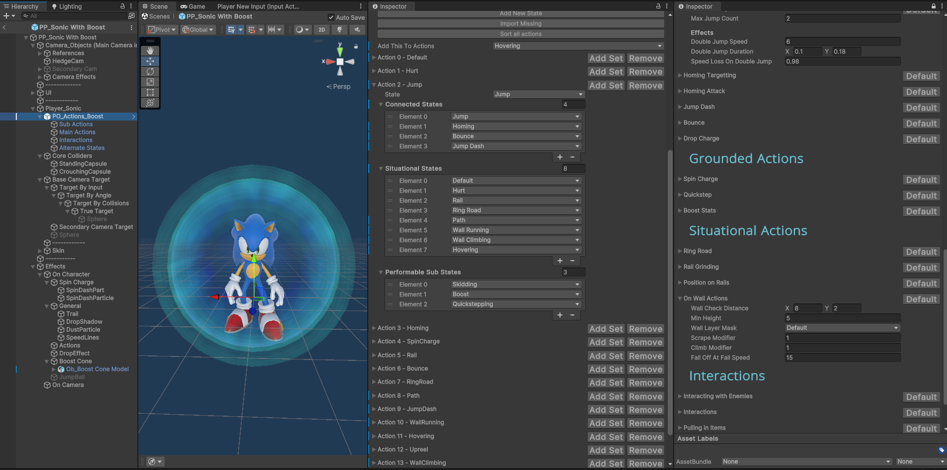Open the hierarchy search-by-type icon
This screenshot has height=470, width=947.
(131, 16)
